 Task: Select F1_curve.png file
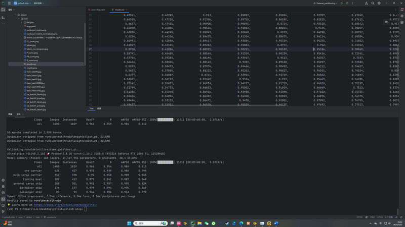tap(32, 41)
